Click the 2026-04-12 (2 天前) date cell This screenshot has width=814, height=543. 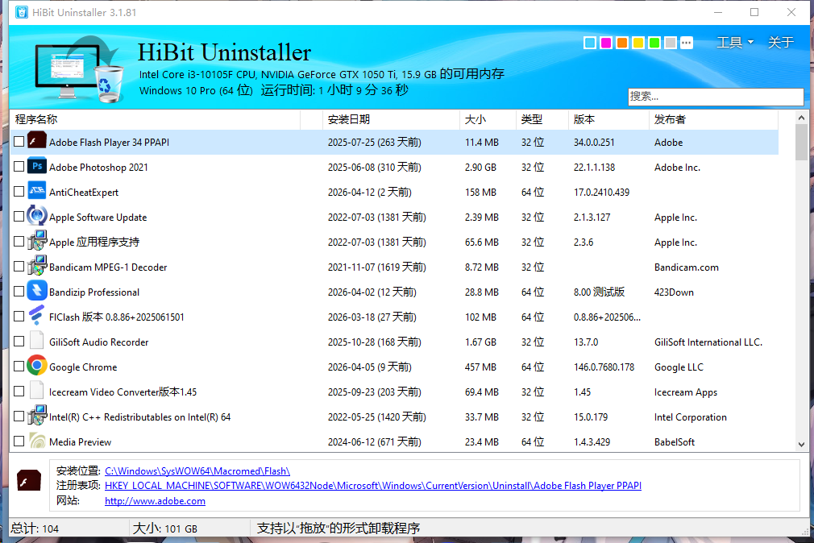(370, 192)
